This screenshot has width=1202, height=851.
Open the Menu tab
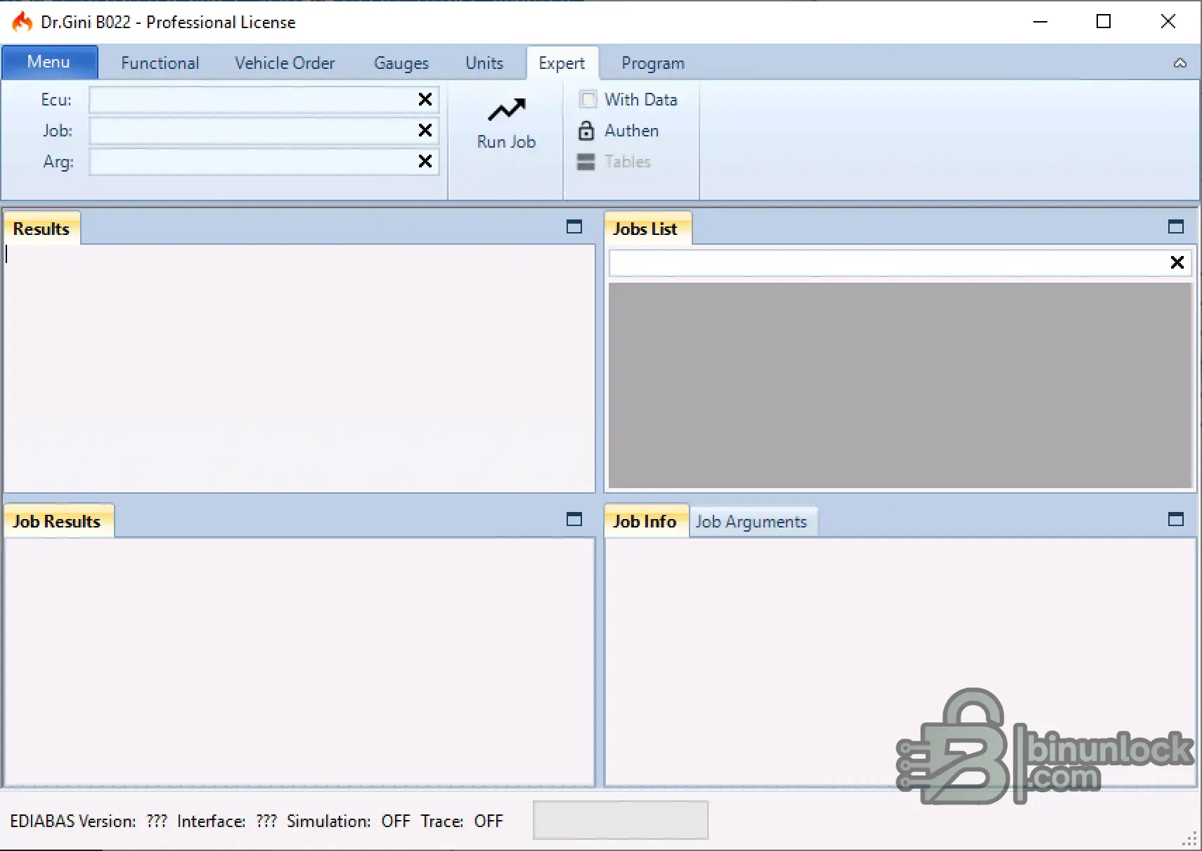click(x=49, y=62)
